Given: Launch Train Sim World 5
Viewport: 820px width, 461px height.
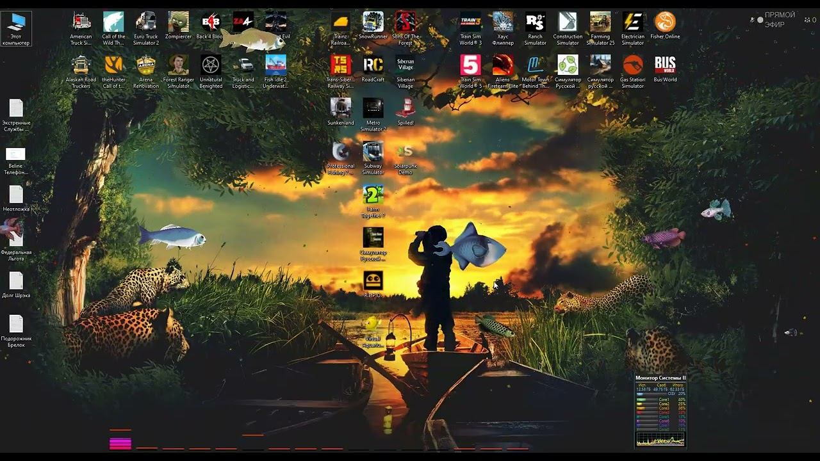Looking at the screenshot, I should coord(470,72).
